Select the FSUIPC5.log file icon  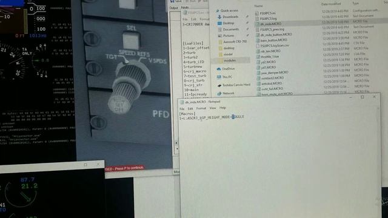coord(257,19)
